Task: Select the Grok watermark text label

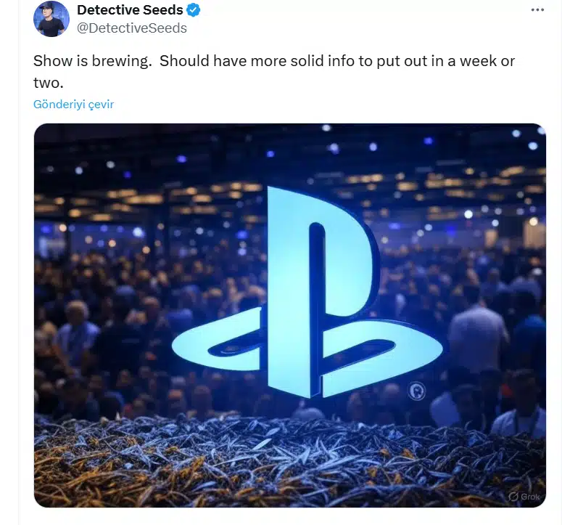Action: click(530, 497)
